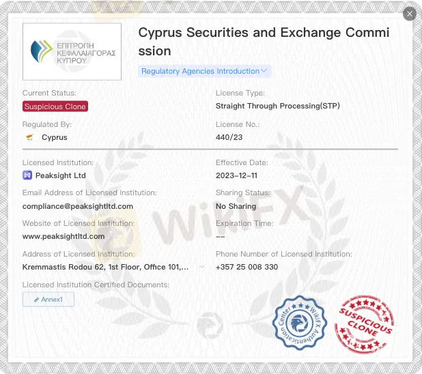The image size is (422, 374).
Task: Click the compliance@peaksightltd.com email address
Action: tap(78, 206)
